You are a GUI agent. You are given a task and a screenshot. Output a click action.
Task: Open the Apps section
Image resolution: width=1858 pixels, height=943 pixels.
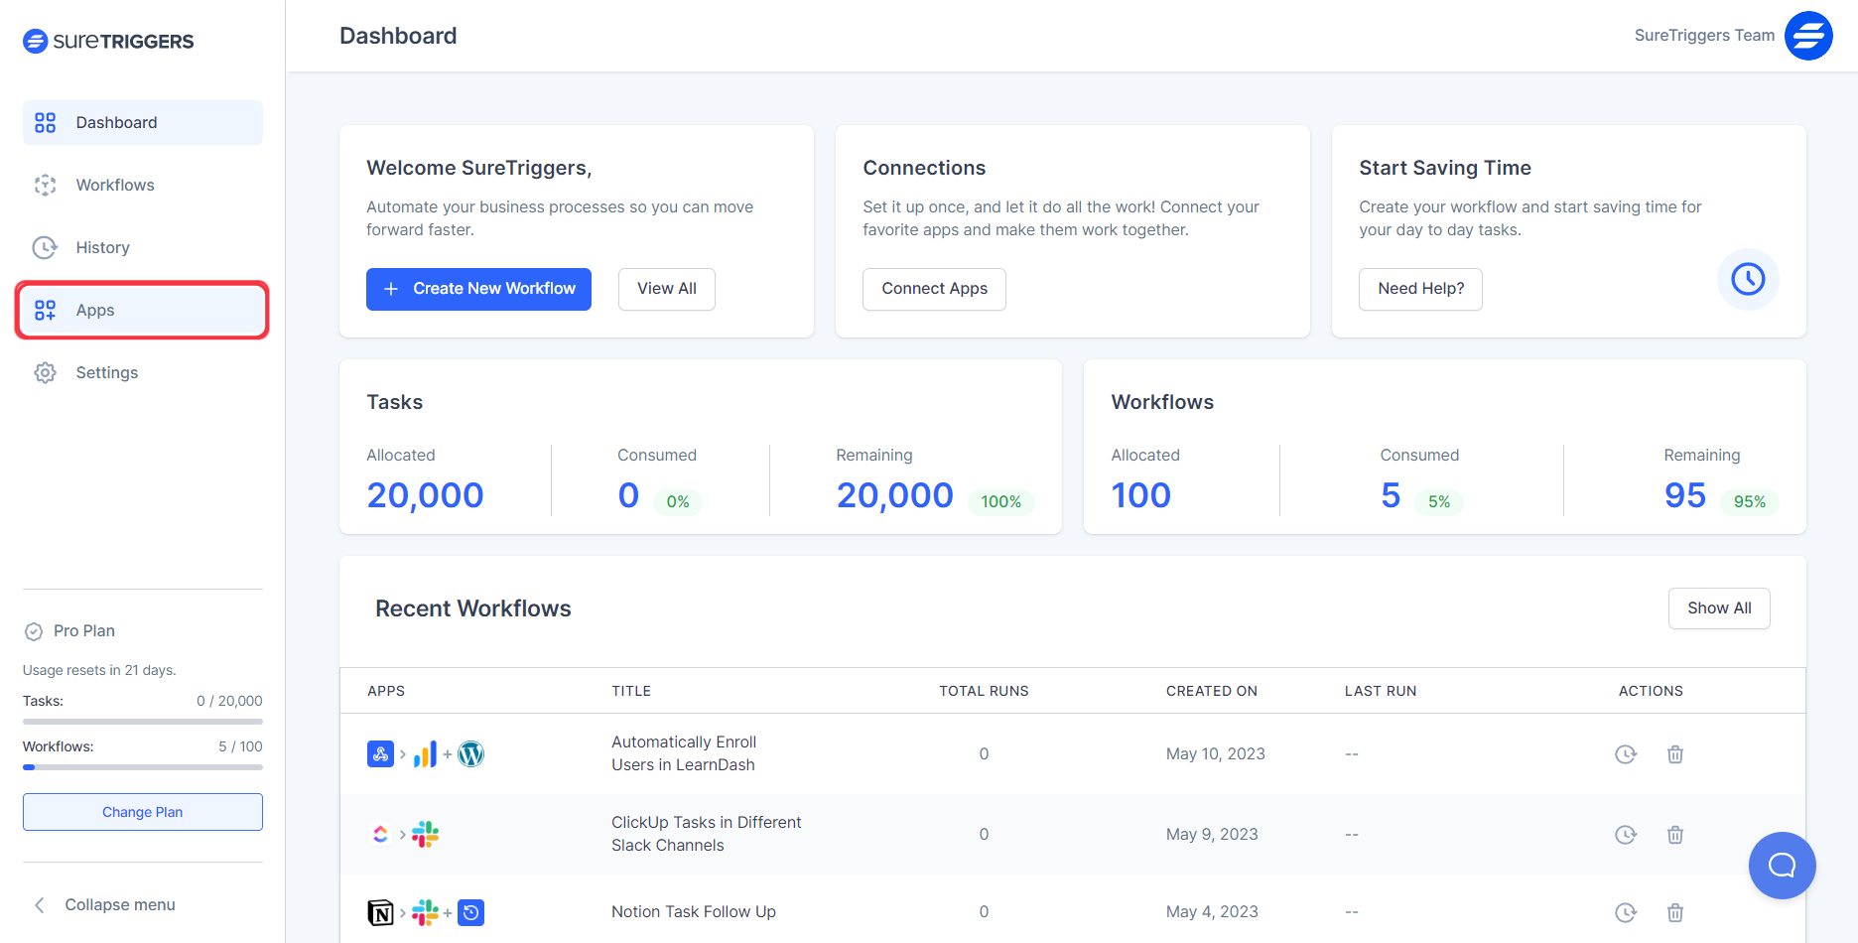pyautogui.click(x=95, y=310)
